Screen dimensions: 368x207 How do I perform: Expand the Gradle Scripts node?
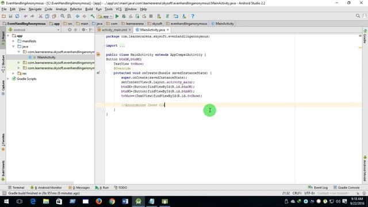click(8, 79)
